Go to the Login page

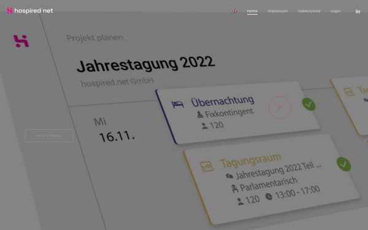coord(335,11)
